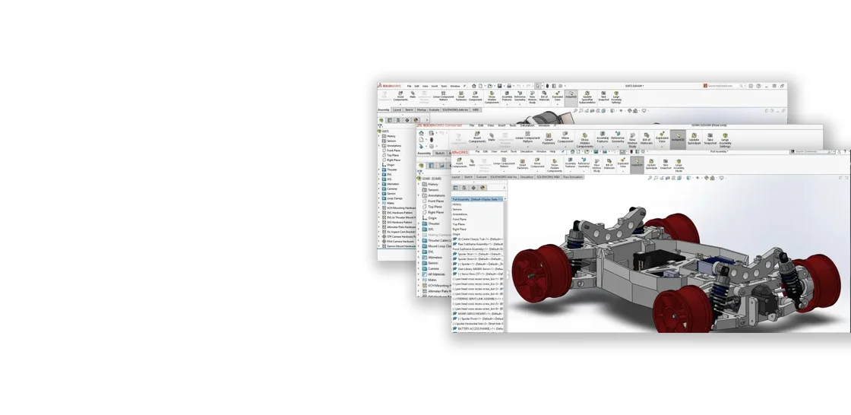Click the Home icon in back window toolbar

click(474, 86)
